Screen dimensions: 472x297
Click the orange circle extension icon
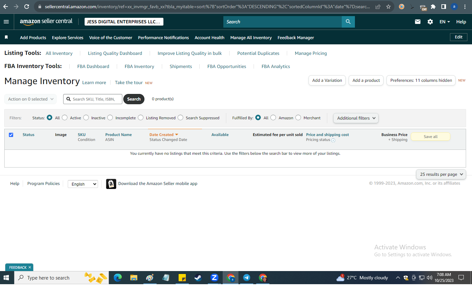click(402, 7)
